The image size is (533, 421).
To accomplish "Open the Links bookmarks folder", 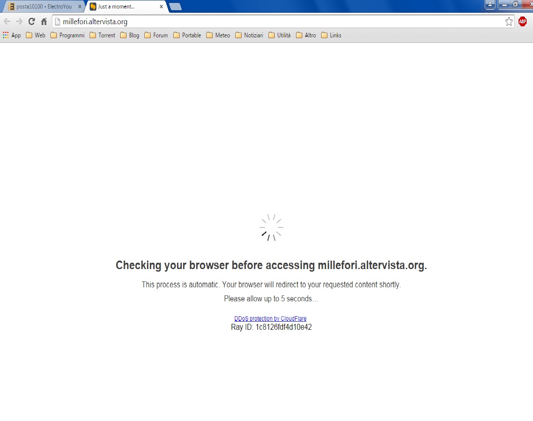I will 331,35.
